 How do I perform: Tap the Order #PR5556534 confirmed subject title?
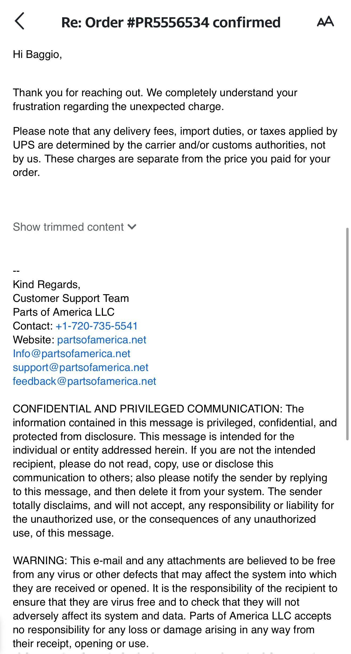171,22
